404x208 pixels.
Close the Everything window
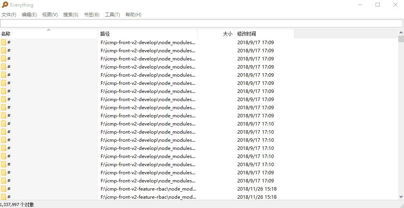(395, 5)
